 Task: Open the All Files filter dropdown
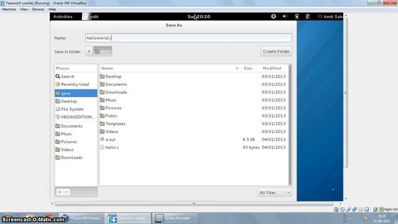[x=275, y=192]
